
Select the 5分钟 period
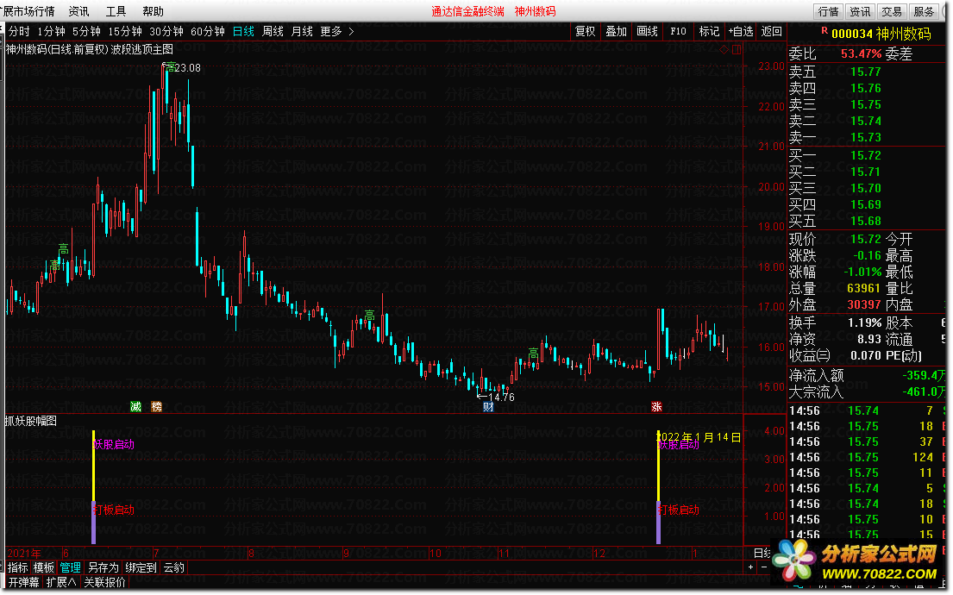(86, 32)
